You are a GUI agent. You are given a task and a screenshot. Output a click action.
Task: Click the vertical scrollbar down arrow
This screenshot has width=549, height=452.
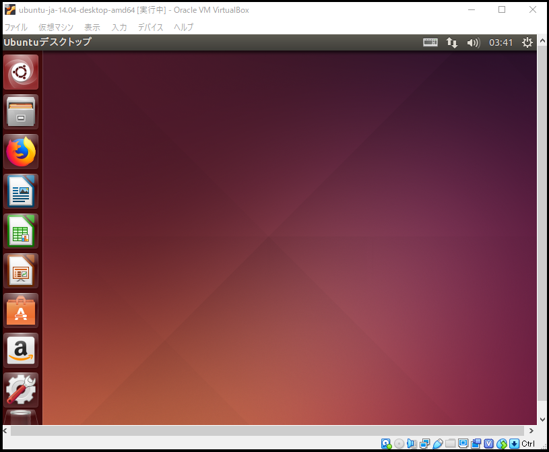click(542, 420)
